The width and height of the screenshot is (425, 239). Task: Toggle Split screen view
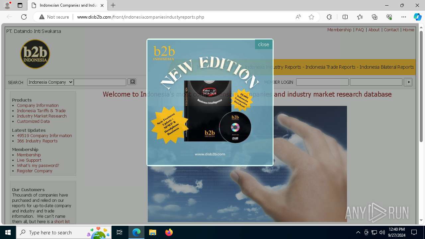[345, 17]
